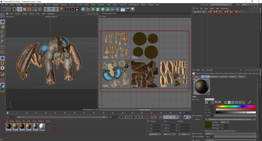
Task: Open the Edit Render Settings icon
Action: [x=77, y=9]
